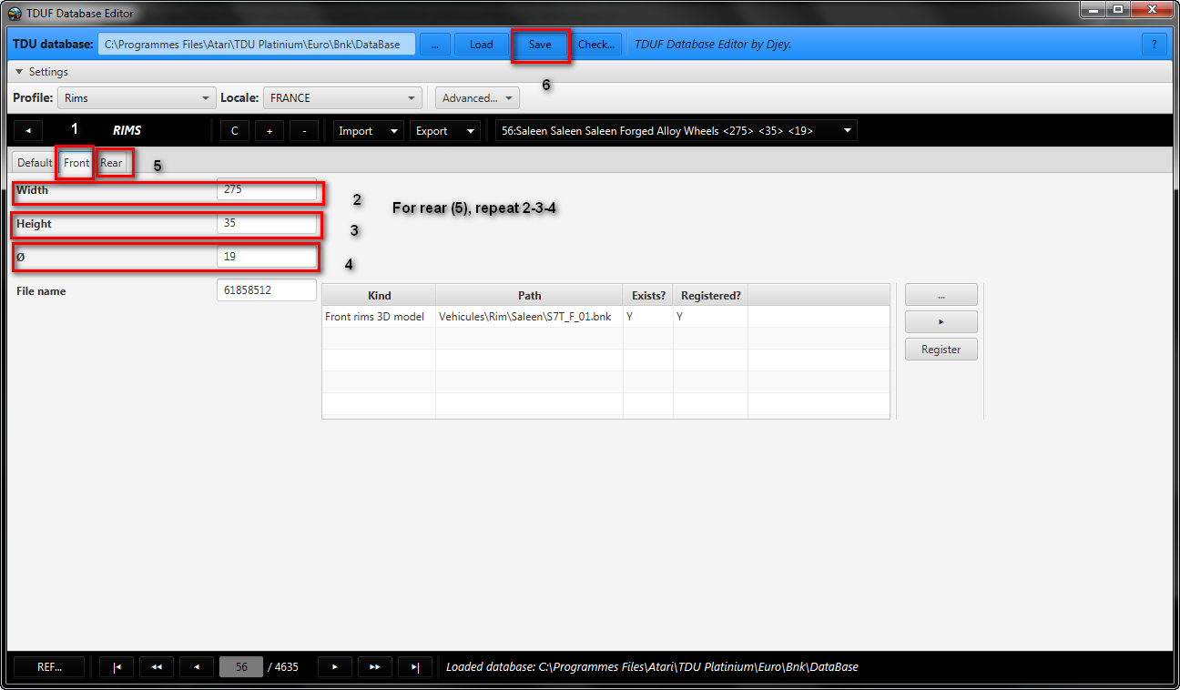Jump to the first database entry

[117, 667]
